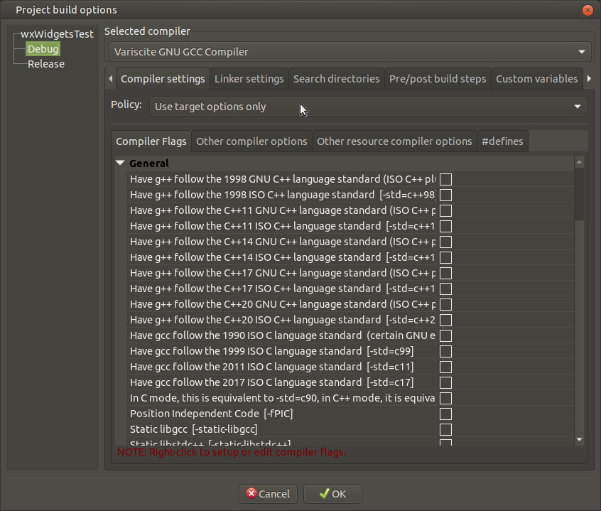The width and height of the screenshot is (601, 511).
Task: Select the Release build target
Action: [46, 64]
